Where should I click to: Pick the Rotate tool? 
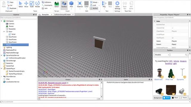(37, 4)
